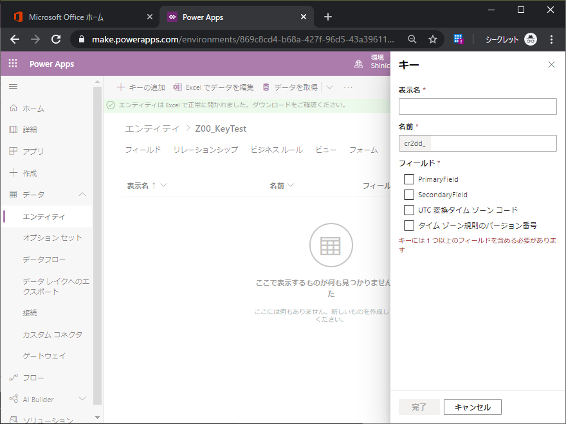This screenshot has width=566, height=424.
Task: Click the zoom magnifier icon in address bar
Action: pos(412,39)
